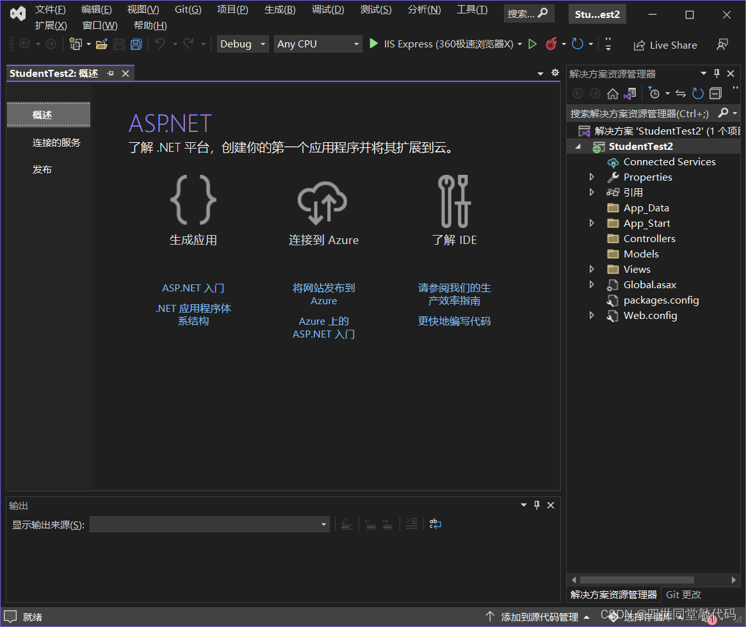Click the Solution Explorer horizontal scrollbar
Viewport: 746px width, 627px height.
click(x=637, y=580)
